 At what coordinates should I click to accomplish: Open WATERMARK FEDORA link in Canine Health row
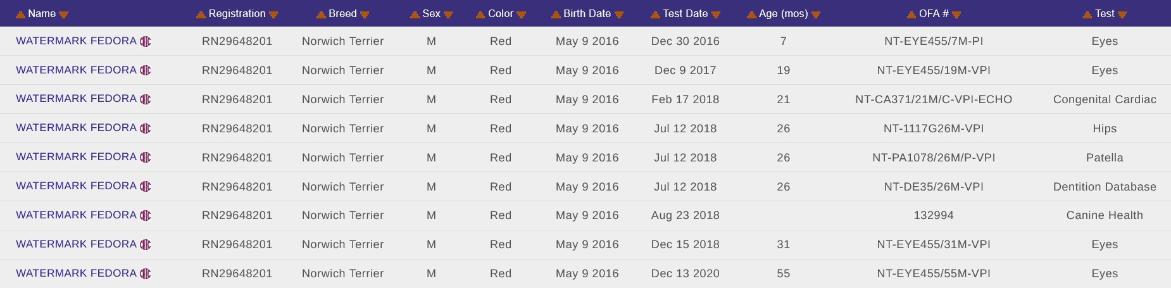[x=76, y=215]
